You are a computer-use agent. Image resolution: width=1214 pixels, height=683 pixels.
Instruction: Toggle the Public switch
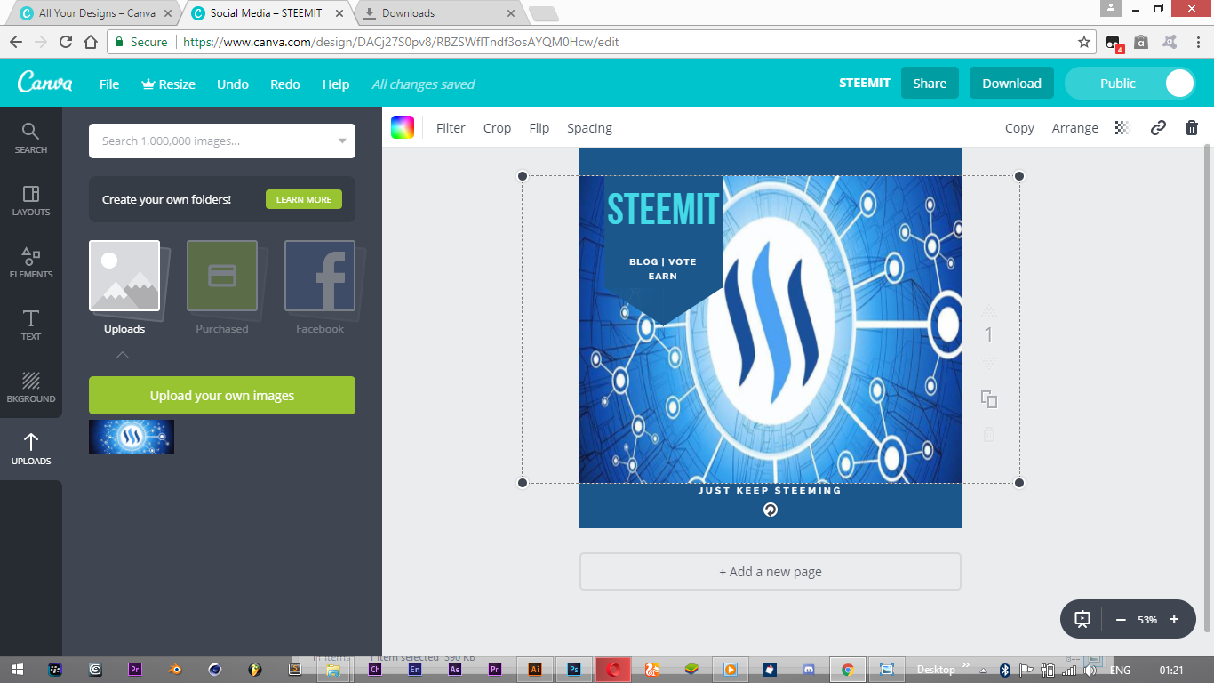[1130, 84]
